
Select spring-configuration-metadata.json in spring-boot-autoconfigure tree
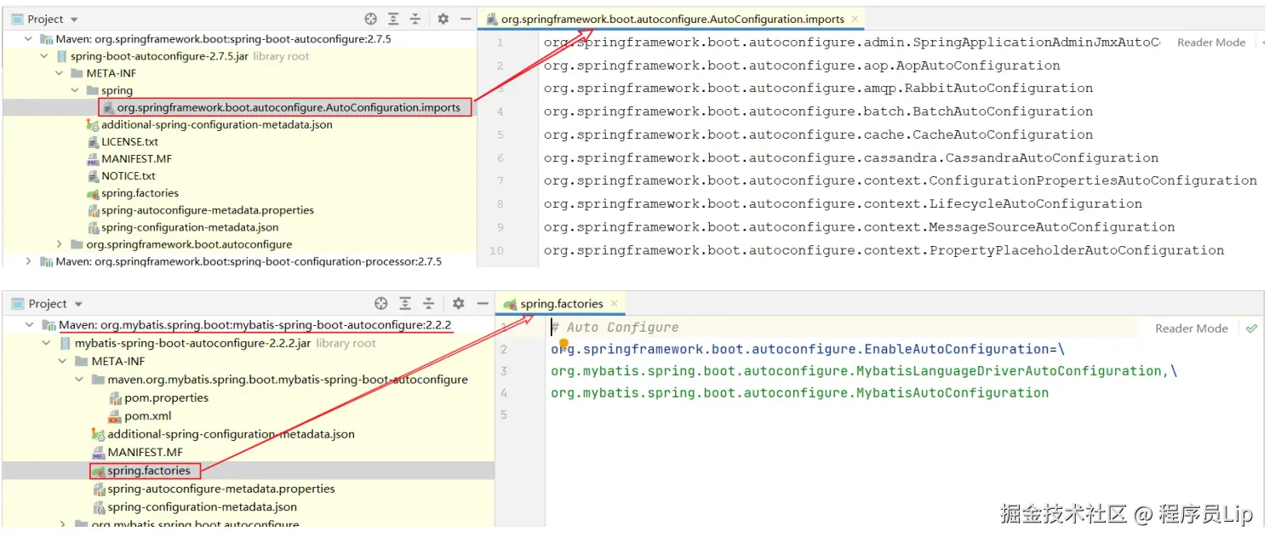coord(190,227)
